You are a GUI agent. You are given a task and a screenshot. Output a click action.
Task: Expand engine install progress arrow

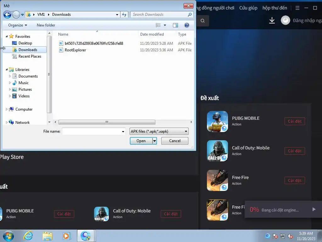pyautogui.click(x=314, y=209)
